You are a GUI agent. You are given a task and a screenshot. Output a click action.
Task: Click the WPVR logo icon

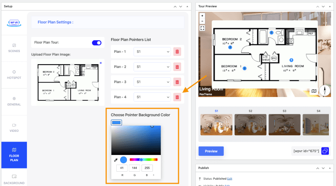[x=14, y=23]
